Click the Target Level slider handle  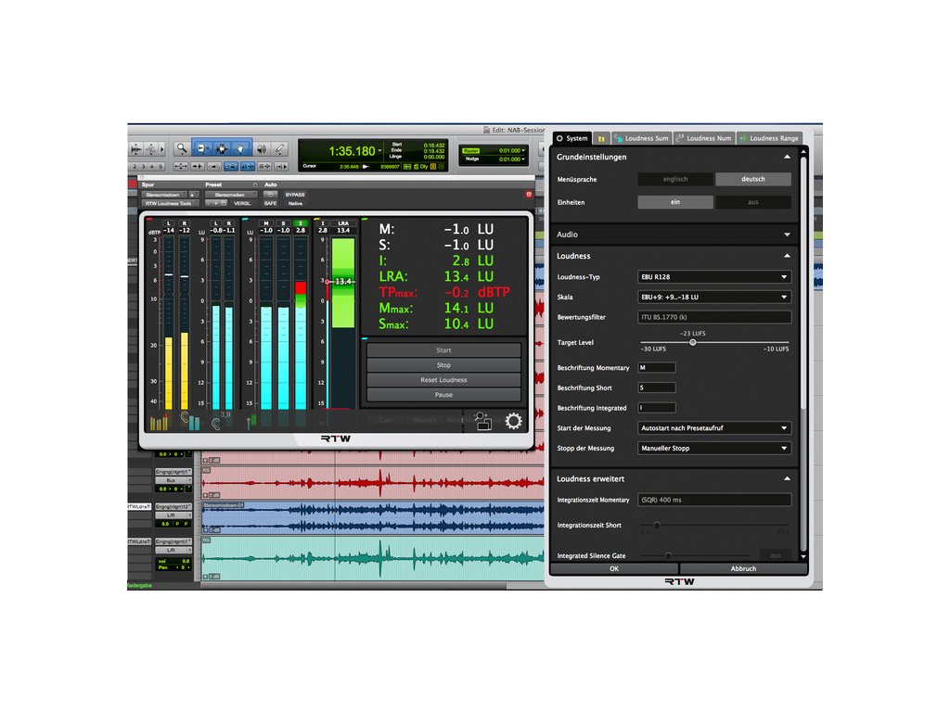point(692,342)
